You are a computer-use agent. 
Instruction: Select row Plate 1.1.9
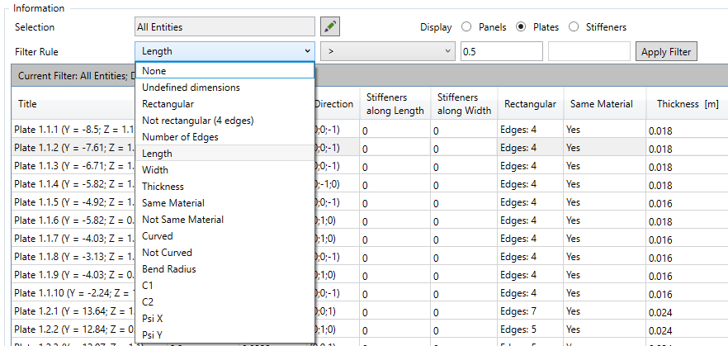73,274
